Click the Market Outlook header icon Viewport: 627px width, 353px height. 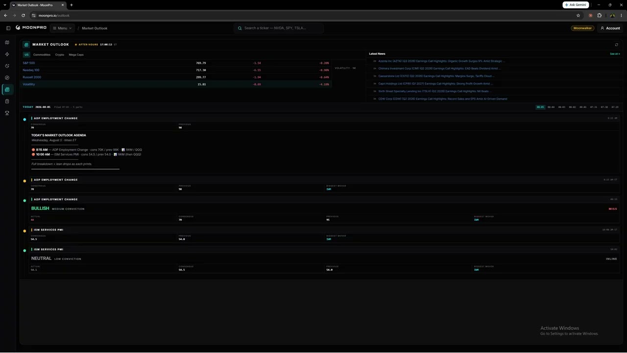26,45
